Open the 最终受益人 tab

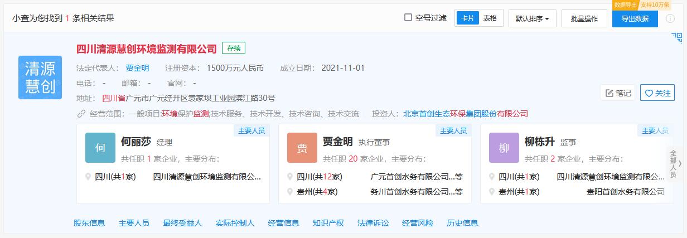click(x=182, y=223)
